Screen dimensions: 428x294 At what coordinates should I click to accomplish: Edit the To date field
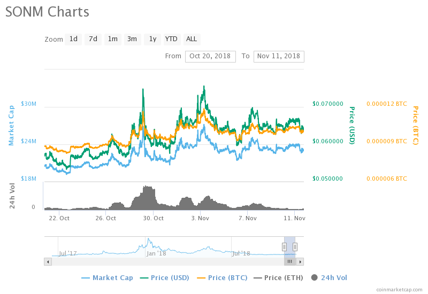click(279, 57)
